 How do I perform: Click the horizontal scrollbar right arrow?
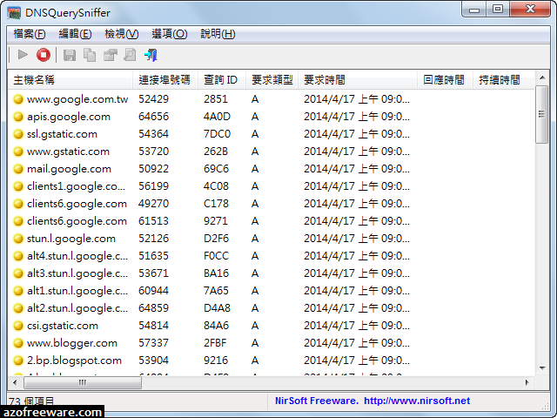527,383
